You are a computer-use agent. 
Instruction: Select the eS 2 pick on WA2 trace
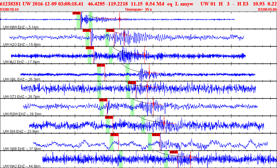173,152
